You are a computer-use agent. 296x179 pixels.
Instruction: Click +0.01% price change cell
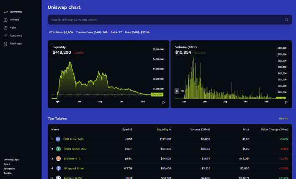pyautogui.click(x=284, y=139)
